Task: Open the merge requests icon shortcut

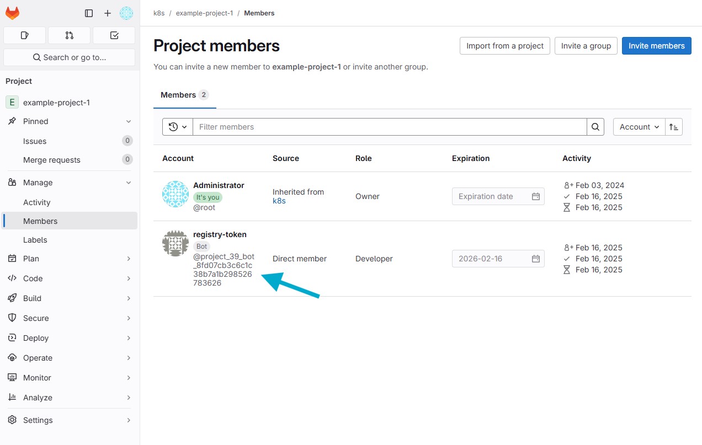Action: tap(69, 35)
